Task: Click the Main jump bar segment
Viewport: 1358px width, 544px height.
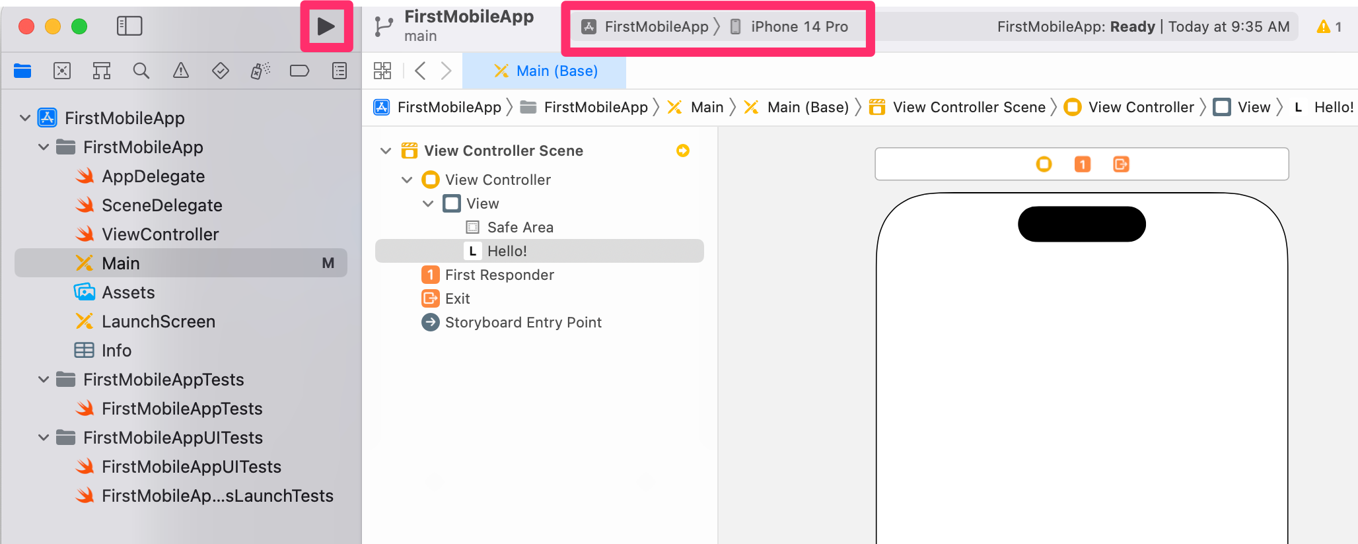Action: point(696,107)
